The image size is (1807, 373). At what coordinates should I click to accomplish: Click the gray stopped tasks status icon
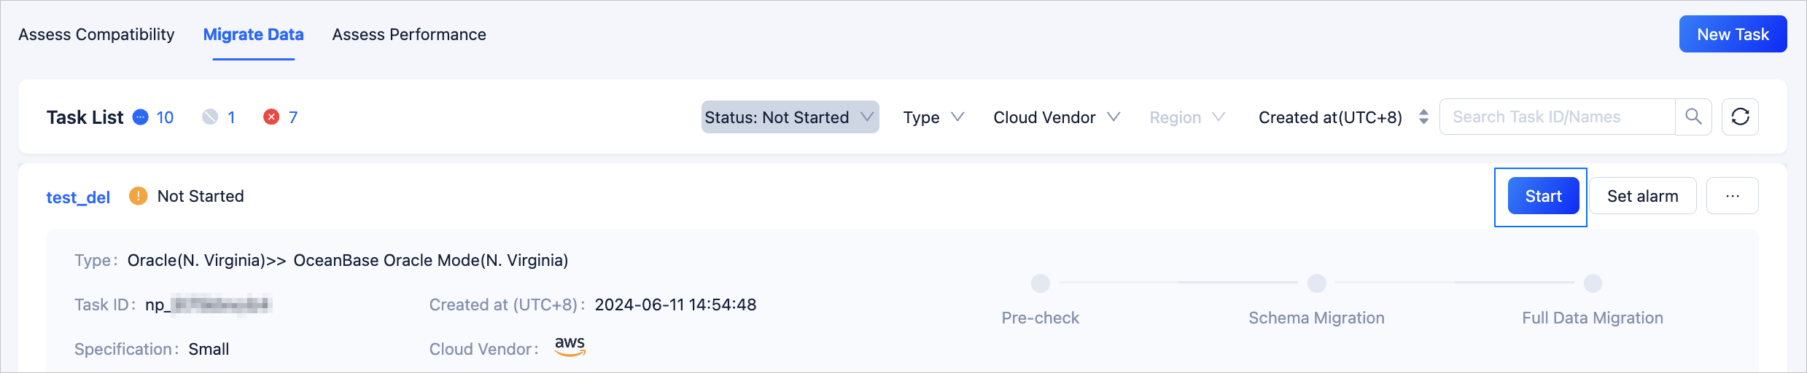click(210, 117)
